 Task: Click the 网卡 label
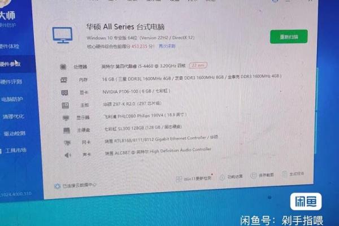point(86,142)
